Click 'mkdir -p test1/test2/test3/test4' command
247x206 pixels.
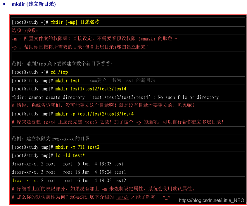(94, 114)
